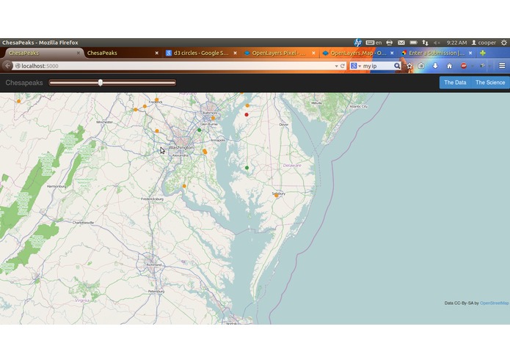
Task: Close the d3 circles tab
Action: click(x=235, y=53)
